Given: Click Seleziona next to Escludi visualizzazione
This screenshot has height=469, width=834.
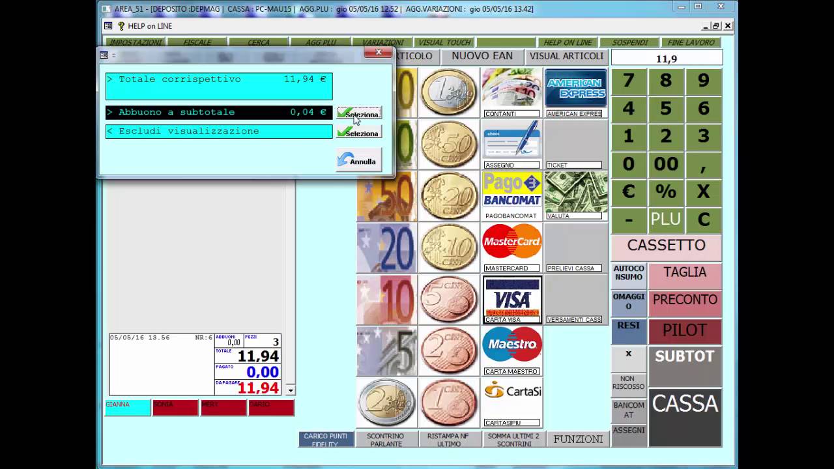Looking at the screenshot, I should (x=359, y=132).
